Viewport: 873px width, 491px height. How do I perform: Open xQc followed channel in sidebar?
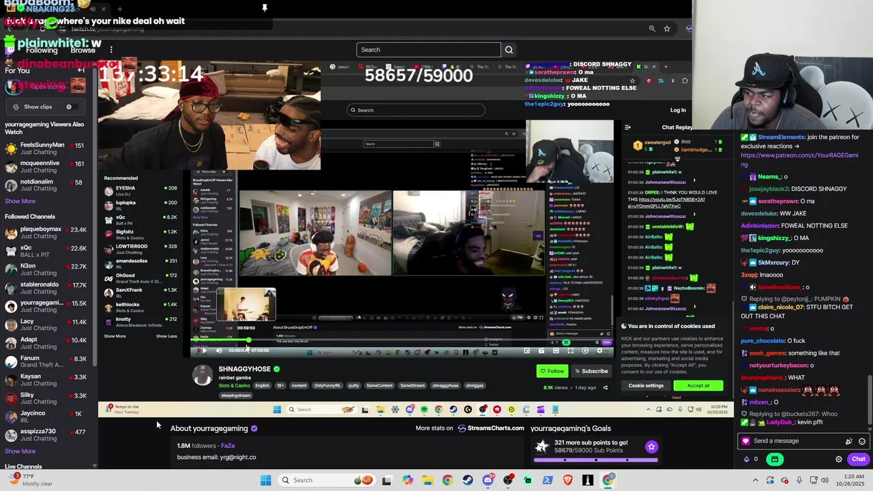[46, 251]
